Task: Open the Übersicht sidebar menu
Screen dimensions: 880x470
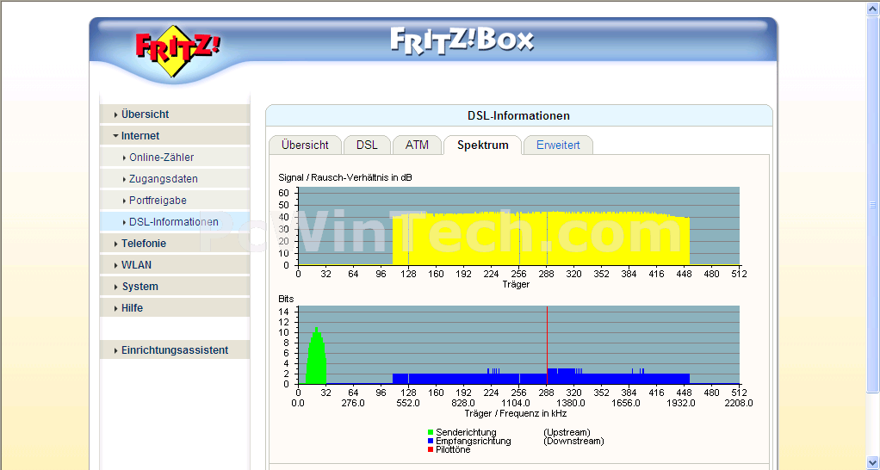Action: pos(175,114)
